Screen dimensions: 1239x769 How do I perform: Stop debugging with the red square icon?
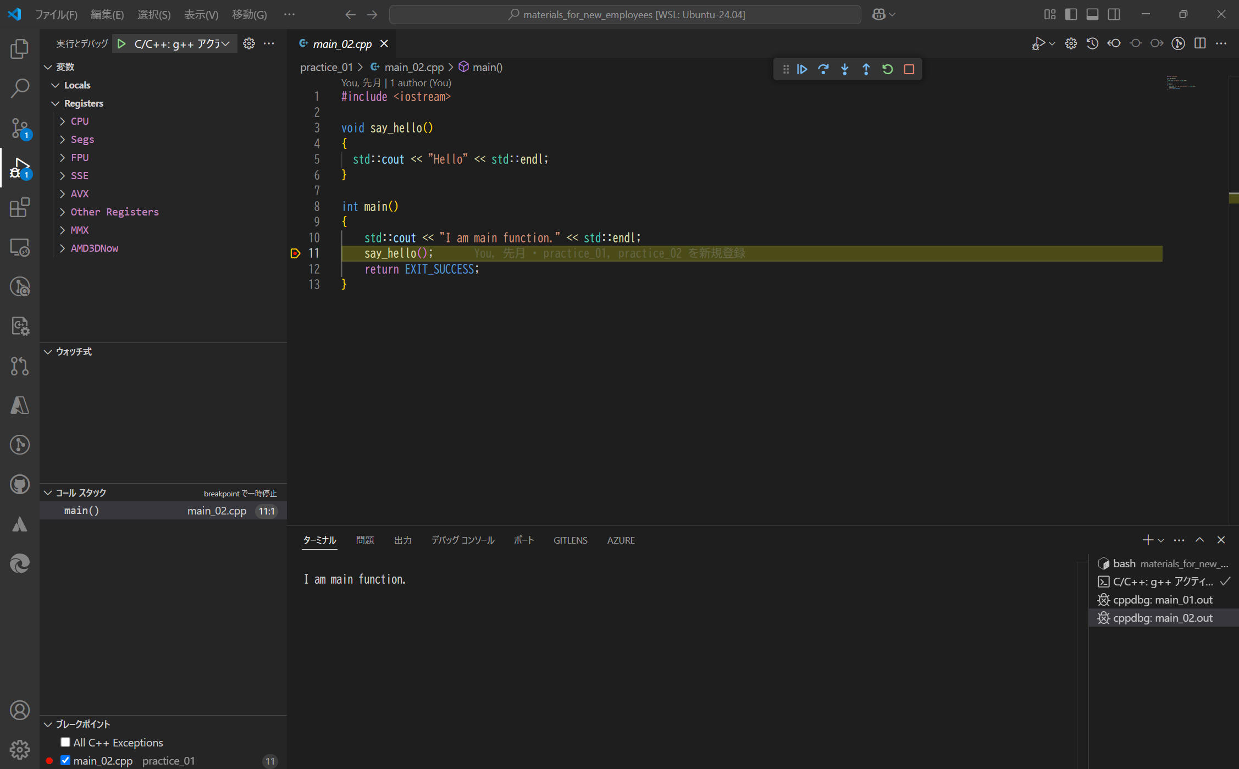(x=909, y=69)
